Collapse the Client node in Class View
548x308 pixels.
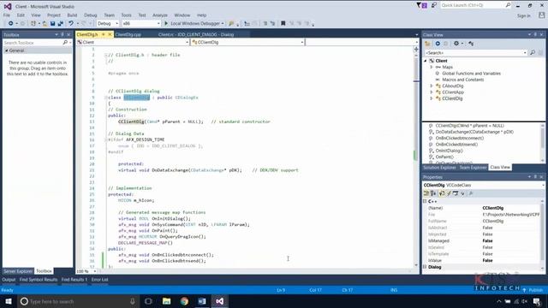(426, 61)
